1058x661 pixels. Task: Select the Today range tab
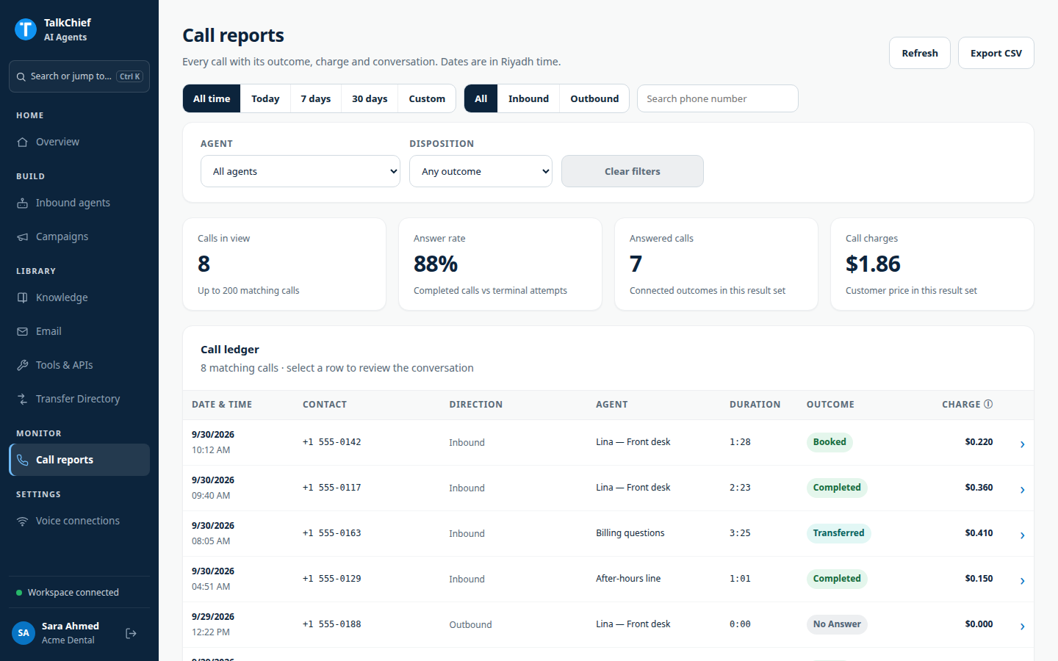click(x=265, y=98)
